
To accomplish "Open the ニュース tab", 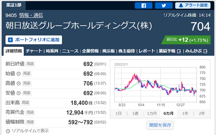I will 70,51.
